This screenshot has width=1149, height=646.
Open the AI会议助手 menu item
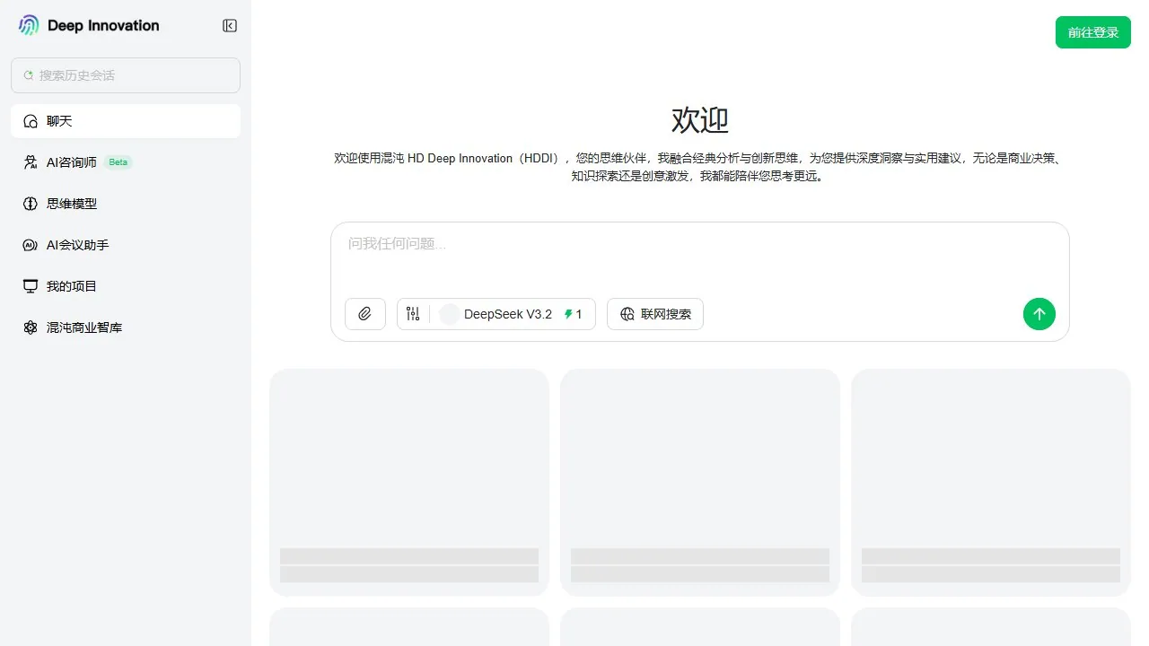126,245
